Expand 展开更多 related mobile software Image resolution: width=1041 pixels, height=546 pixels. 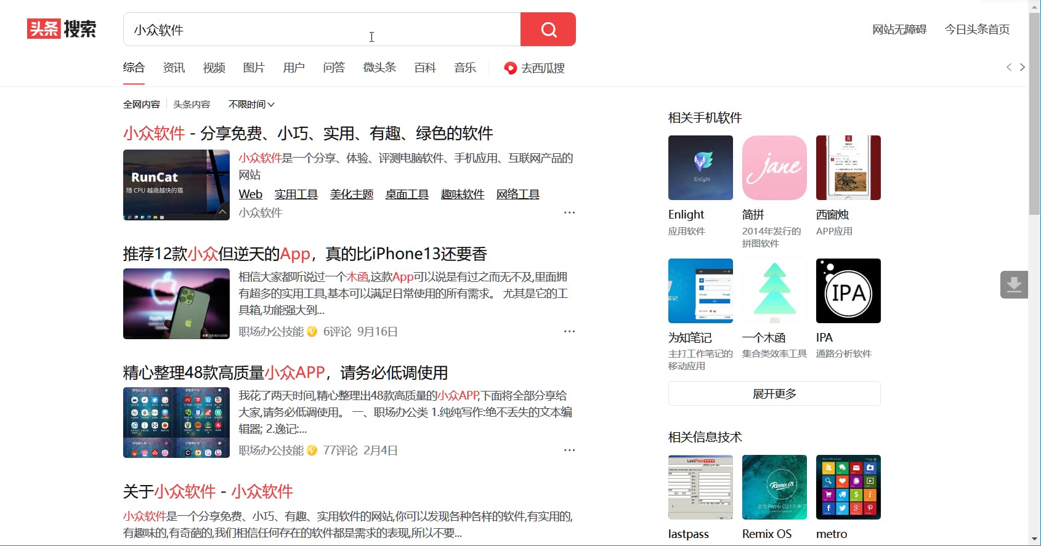(774, 393)
